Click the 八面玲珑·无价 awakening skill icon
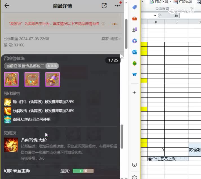Image resolution: width=201 pixels, height=179 pixels. (11, 145)
